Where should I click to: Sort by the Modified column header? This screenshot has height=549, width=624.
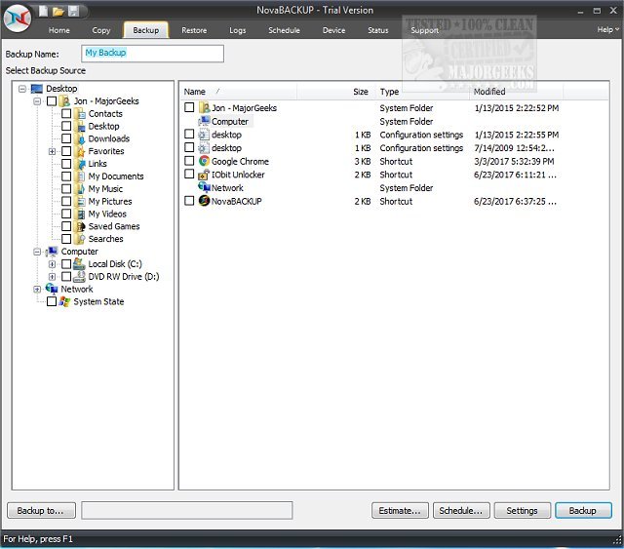[516, 92]
